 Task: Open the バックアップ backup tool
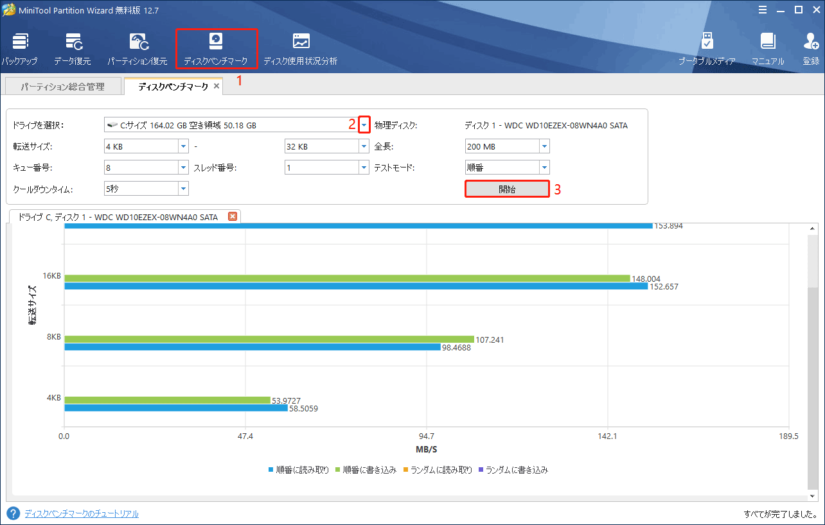19,49
